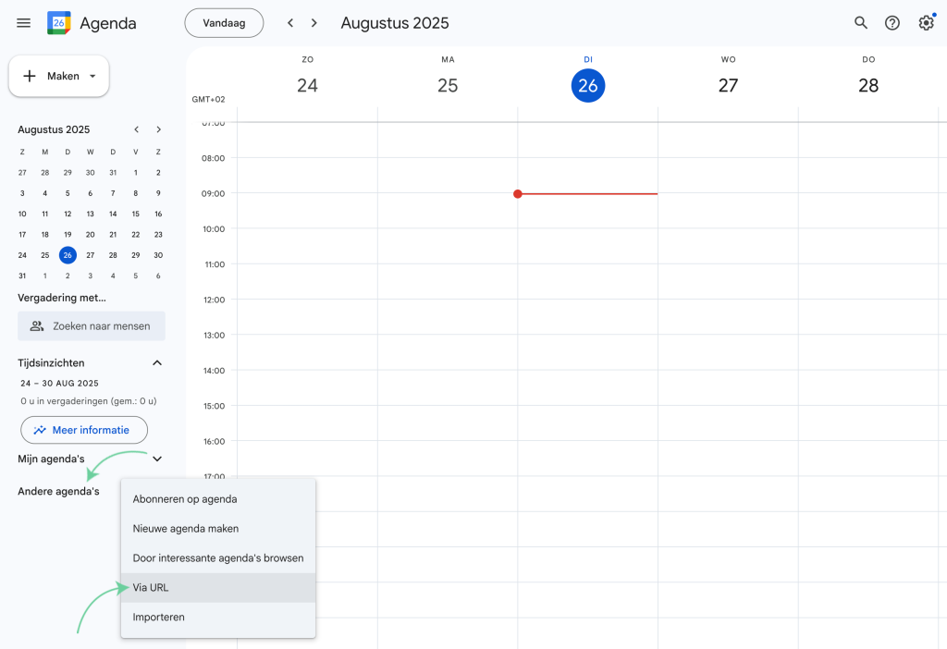Click the plus icon on the Maken button
Screen dimensions: 947x649
tap(31, 76)
